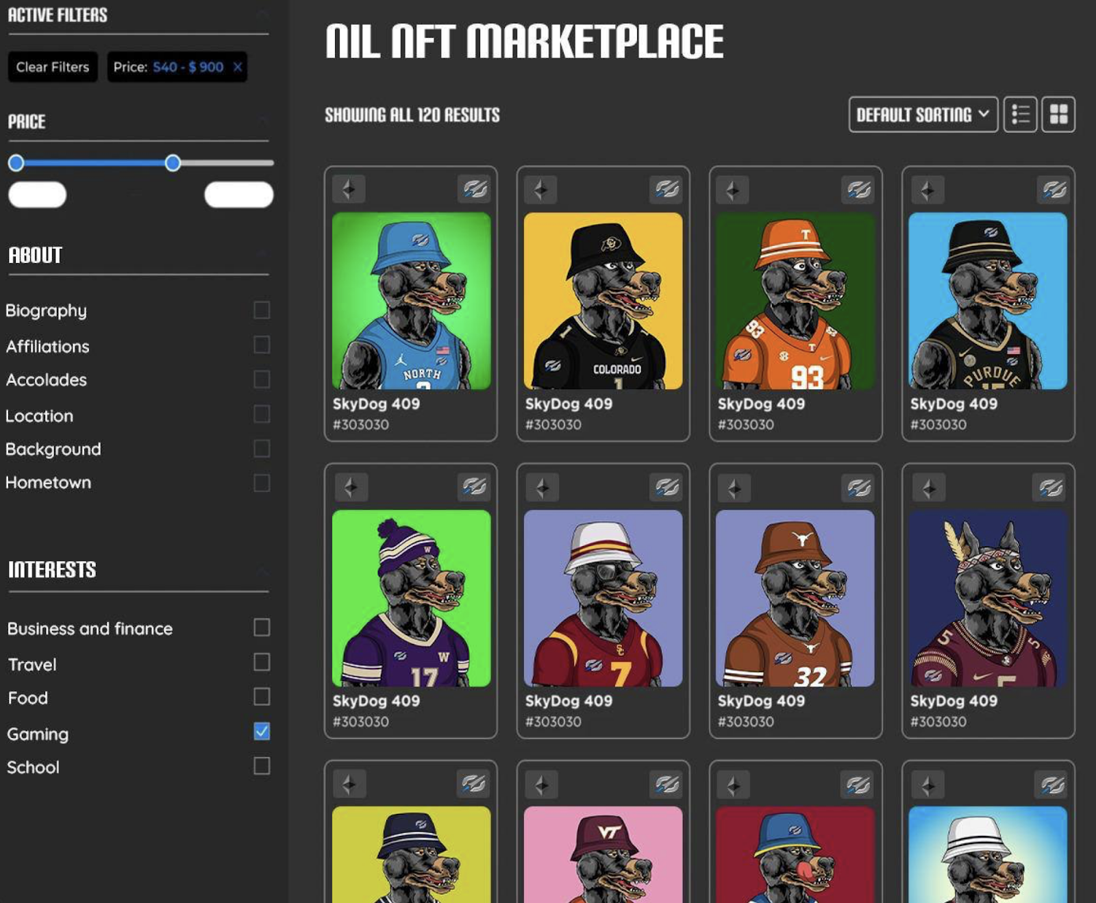The height and width of the screenshot is (903, 1096).
Task: Check Business and finance interest
Action: tap(262, 627)
